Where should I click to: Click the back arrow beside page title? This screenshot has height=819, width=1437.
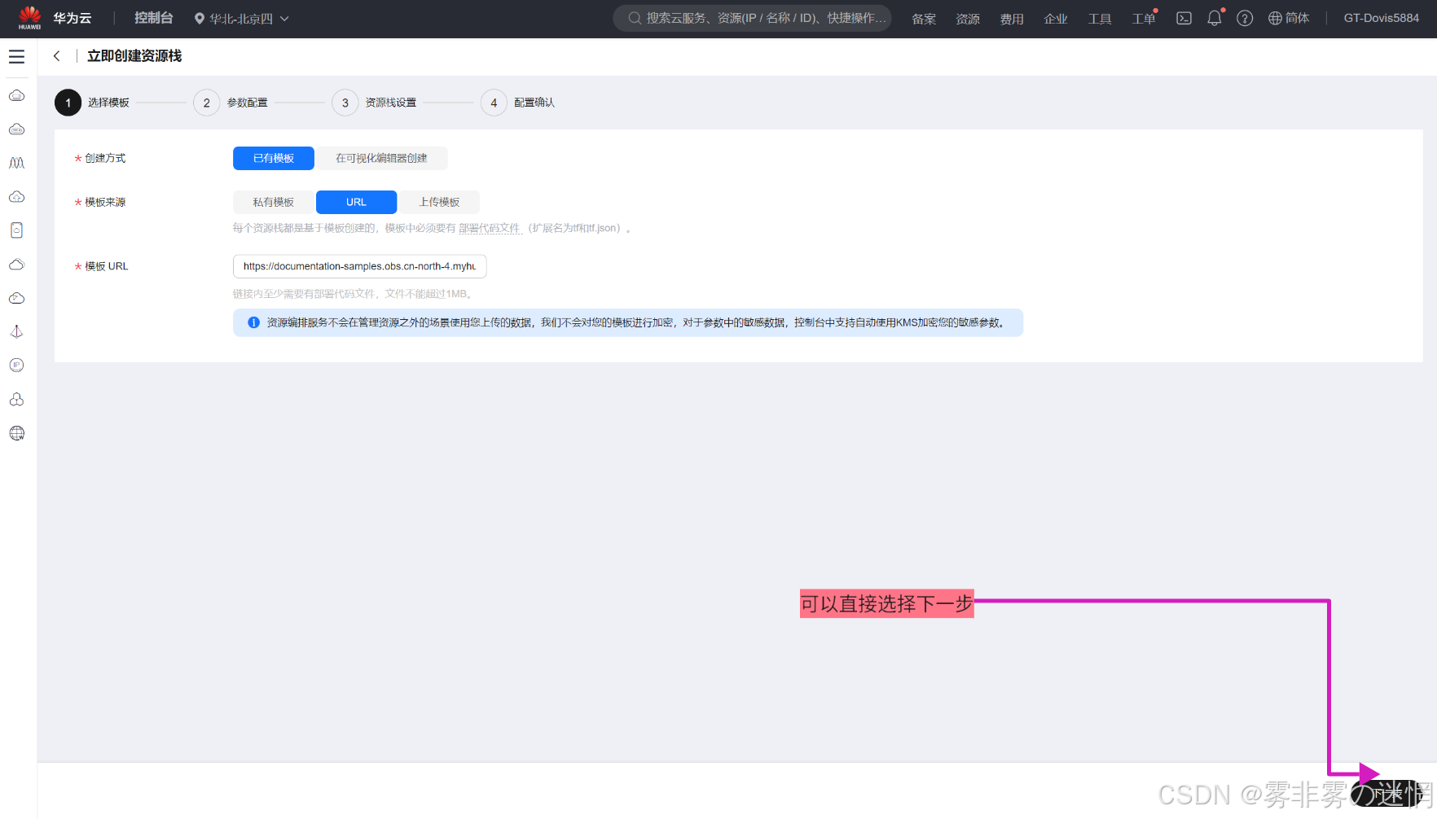56,56
